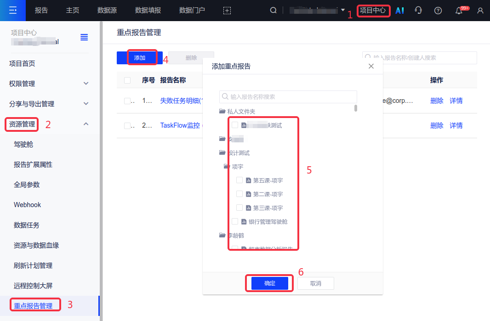Expand the 权限管理 sidebar section
This screenshot has height=321, width=490.
(86, 84)
